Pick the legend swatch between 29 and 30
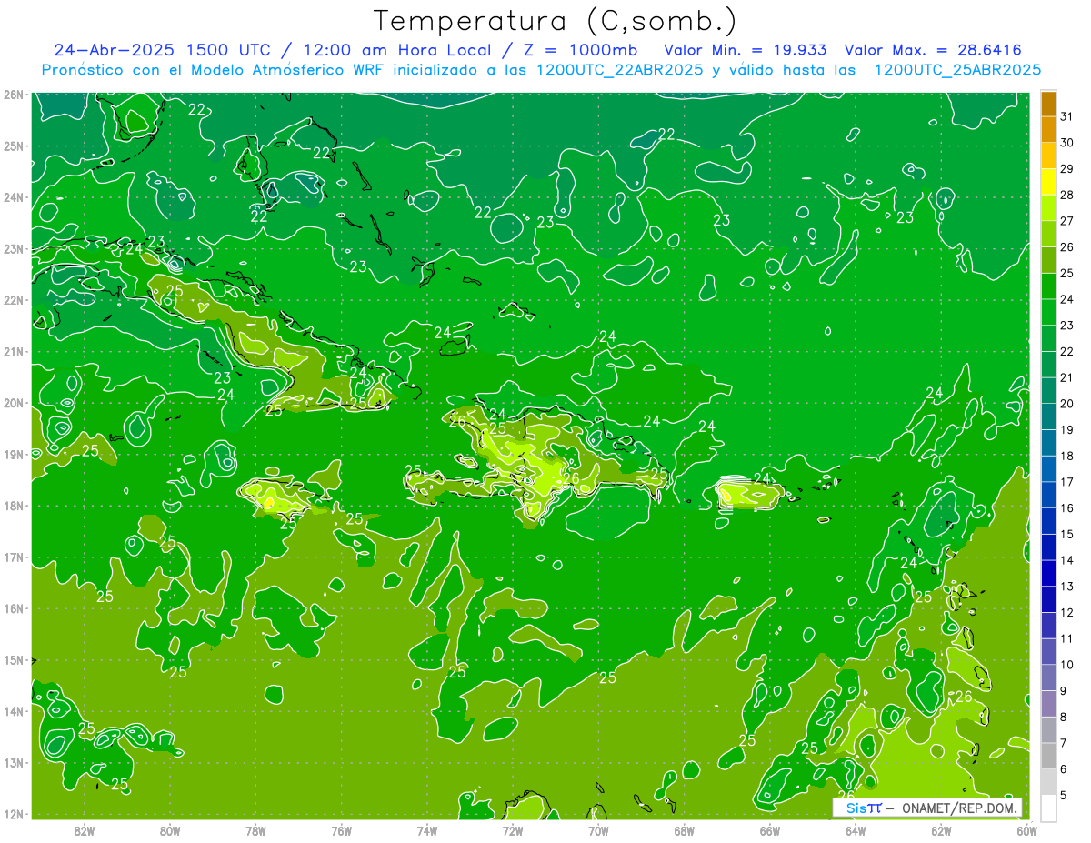Screen dimensions: 1091x843 click(1048, 156)
